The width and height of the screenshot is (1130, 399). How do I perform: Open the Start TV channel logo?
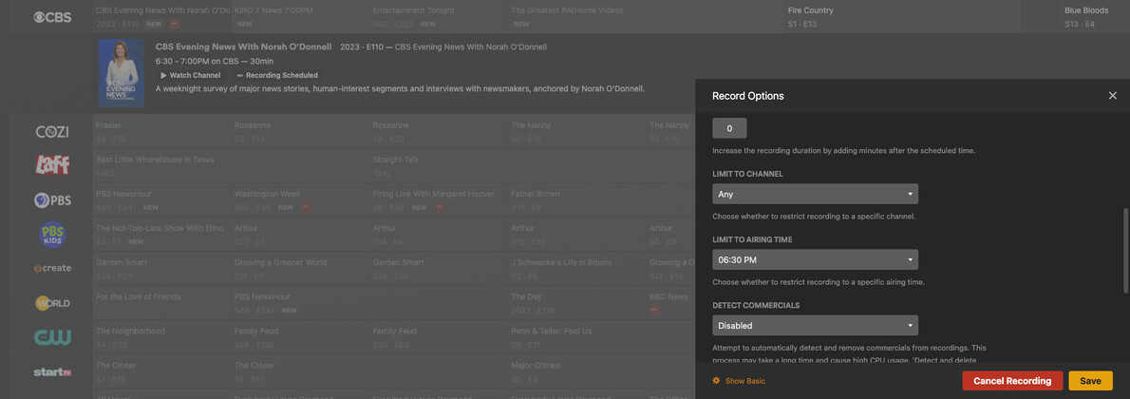point(52,371)
